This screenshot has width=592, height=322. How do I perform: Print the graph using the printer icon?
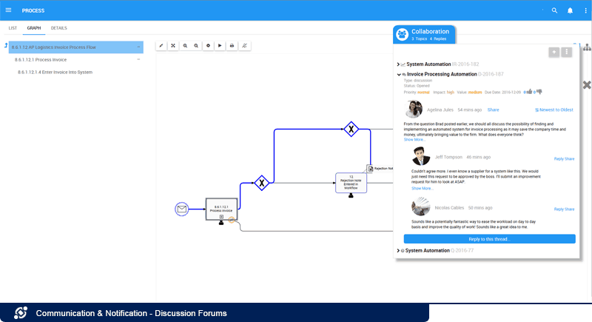click(x=232, y=45)
